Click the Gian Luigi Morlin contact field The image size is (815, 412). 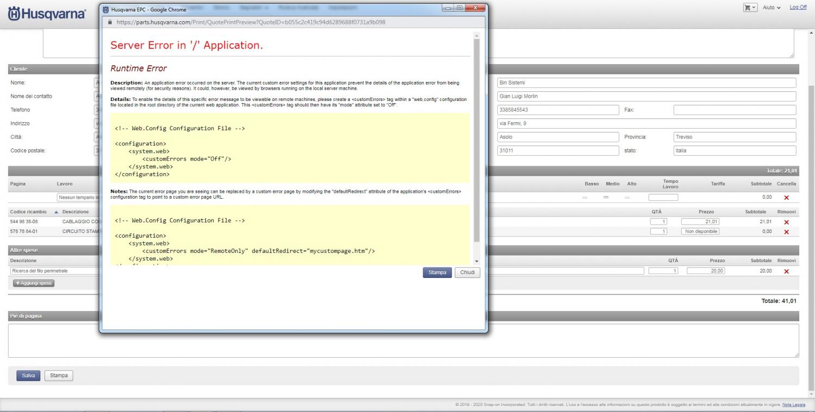coord(647,96)
